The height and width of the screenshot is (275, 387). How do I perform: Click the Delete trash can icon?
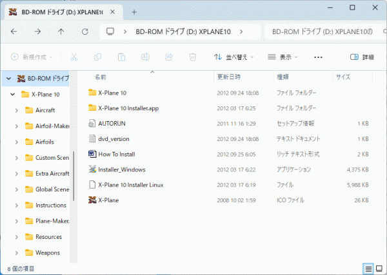click(x=192, y=57)
